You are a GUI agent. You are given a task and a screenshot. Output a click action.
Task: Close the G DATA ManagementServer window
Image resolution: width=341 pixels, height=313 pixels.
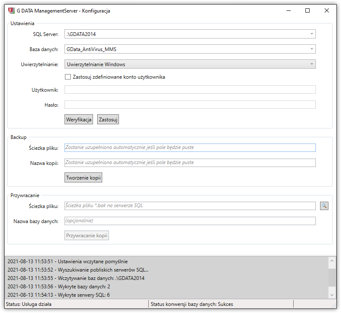click(x=327, y=10)
